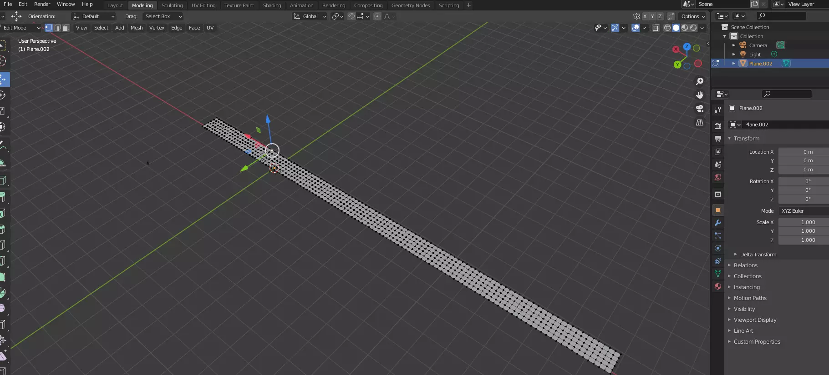This screenshot has width=829, height=375.
Task: Open the File menu
Action: 8,4
